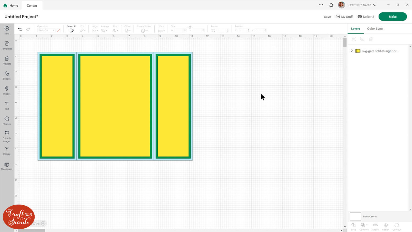Open the Images library

[x=7, y=90]
